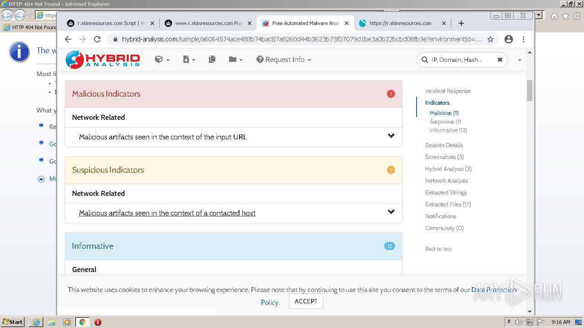Image resolution: width=584 pixels, height=328 pixels.
Task: Reload the Chrome page
Action: [97, 39]
